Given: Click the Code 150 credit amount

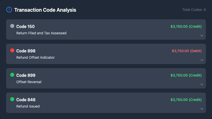Looking at the screenshot, I should [186, 26].
